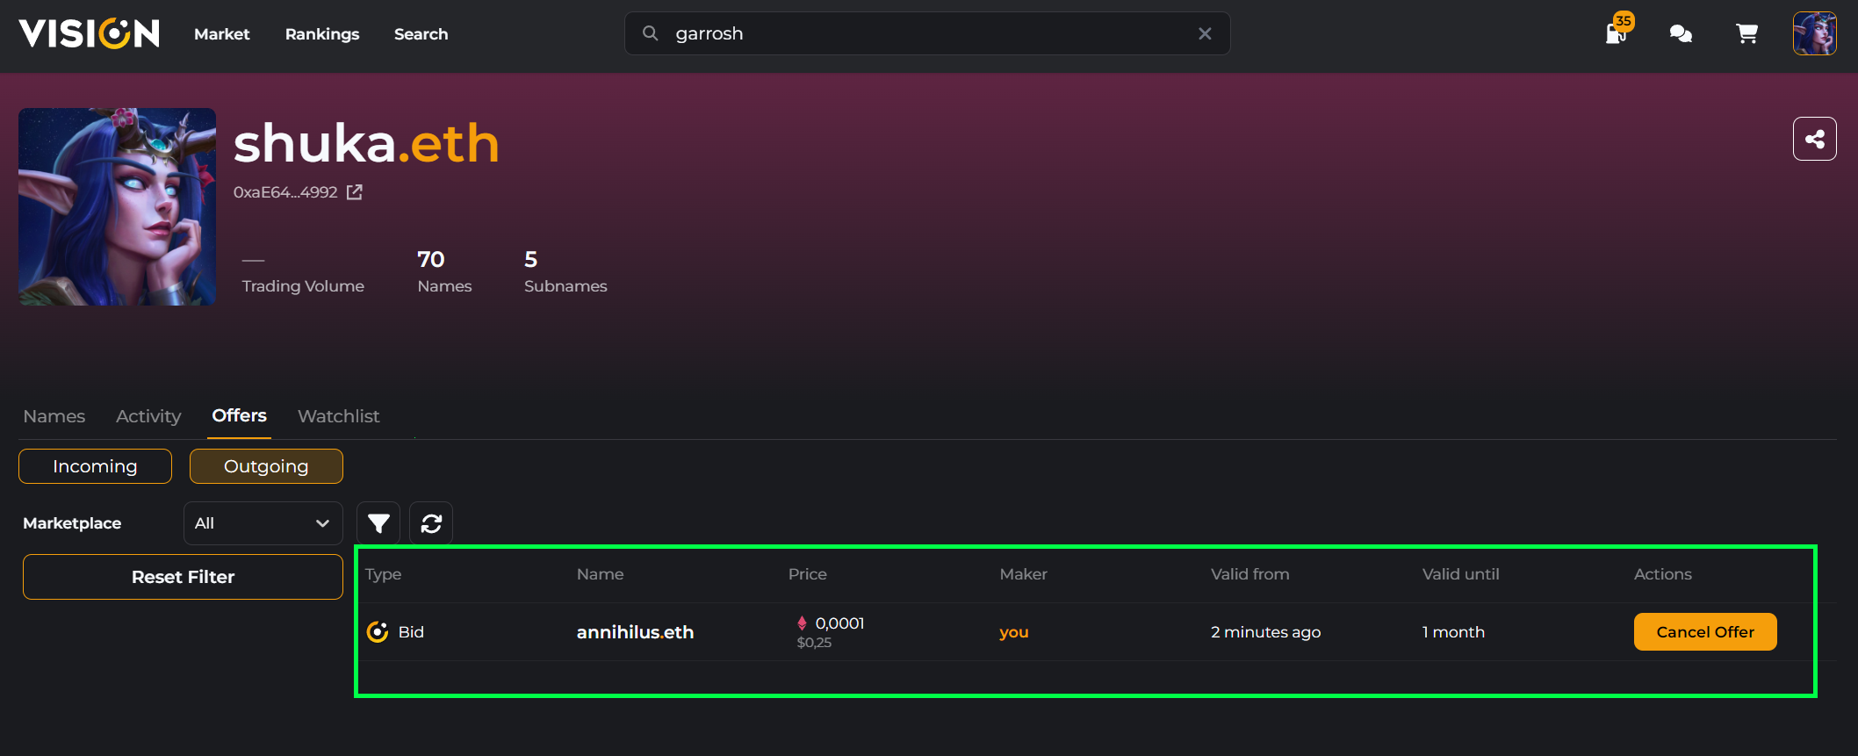The width and height of the screenshot is (1858, 756).
Task: Open the Search menu item
Action: pyautogui.click(x=421, y=34)
